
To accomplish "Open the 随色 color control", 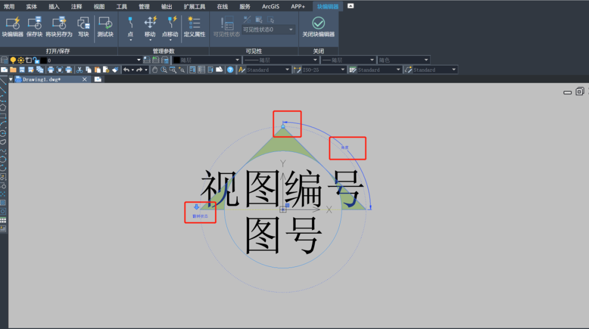I will [x=401, y=59].
